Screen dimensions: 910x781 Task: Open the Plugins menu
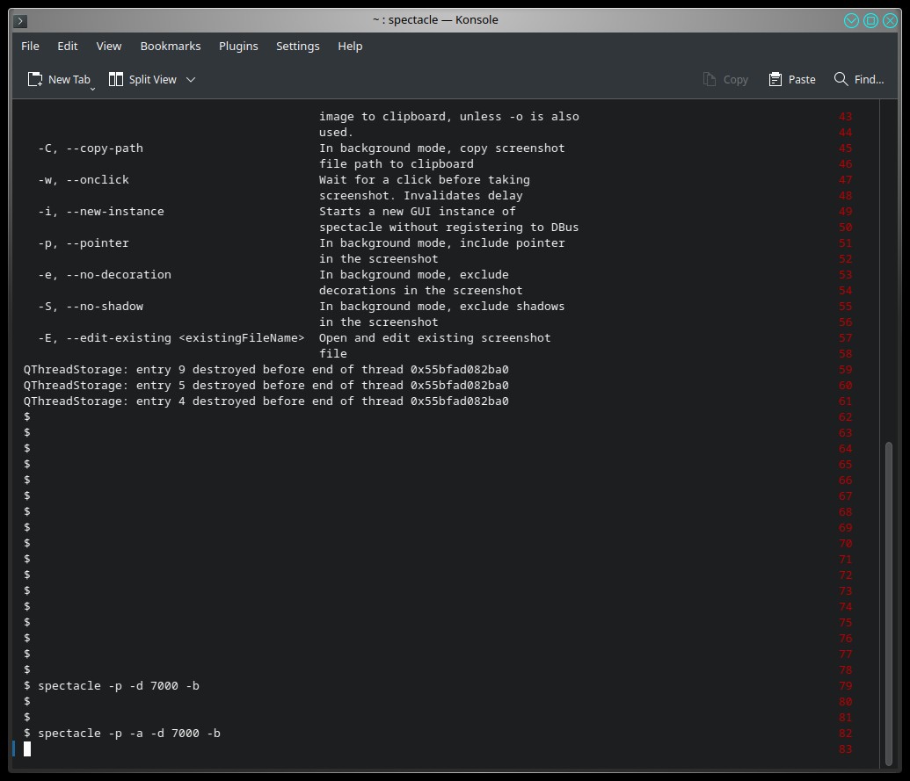238,47
